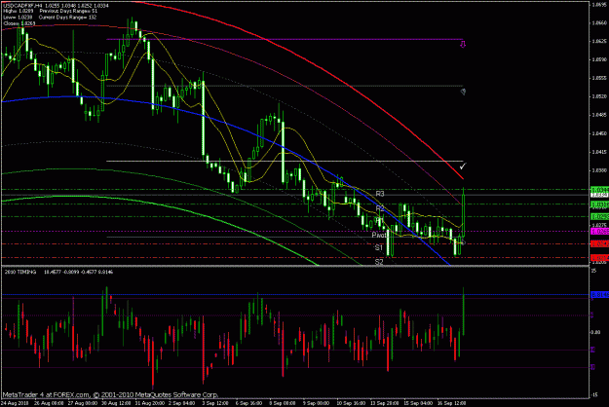Viewport: 609px width, 407px height.
Task: Click the 24 Aug 2010 time label
Action: [15, 403]
